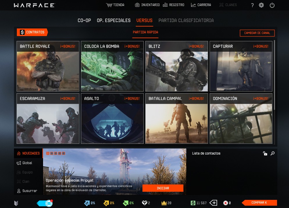The width and height of the screenshot is (289, 208).
Task: Open the TIENDA menu item
Action: click(x=115, y=5)
